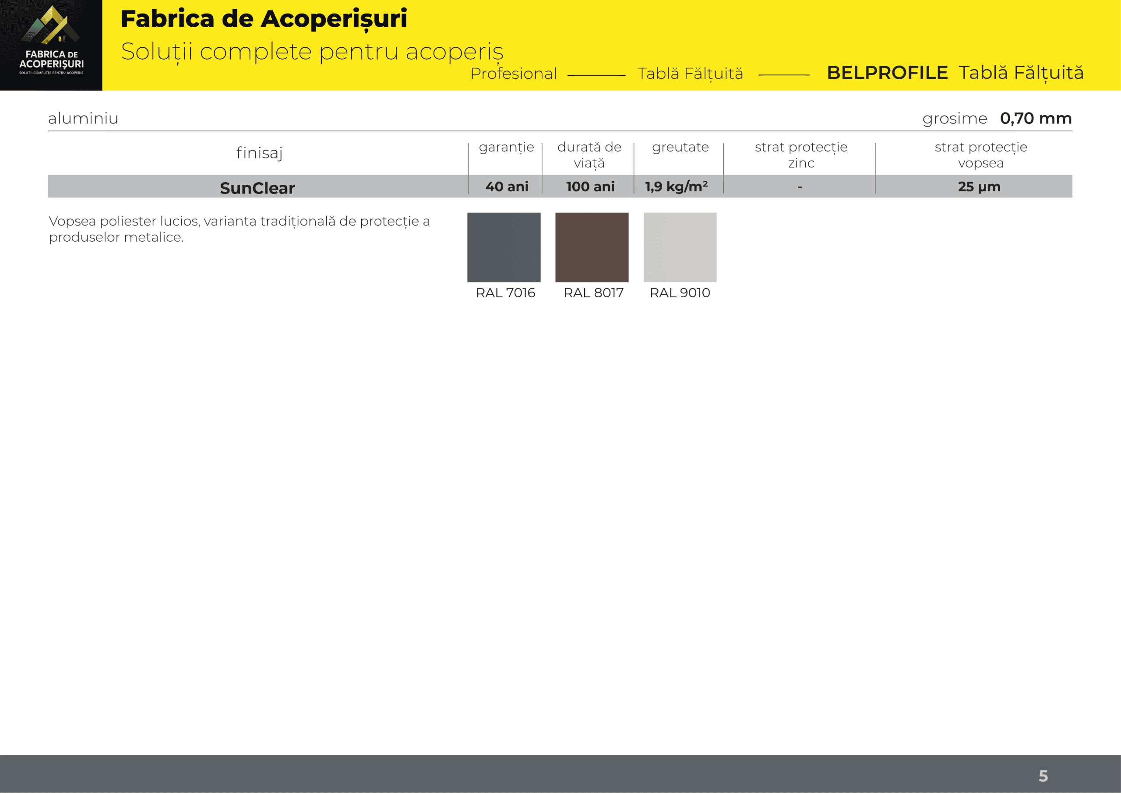The height and width of the screenshot is (793, 1121).
Task: Click the aluminiu material heading
Action: tap(83, 118)
